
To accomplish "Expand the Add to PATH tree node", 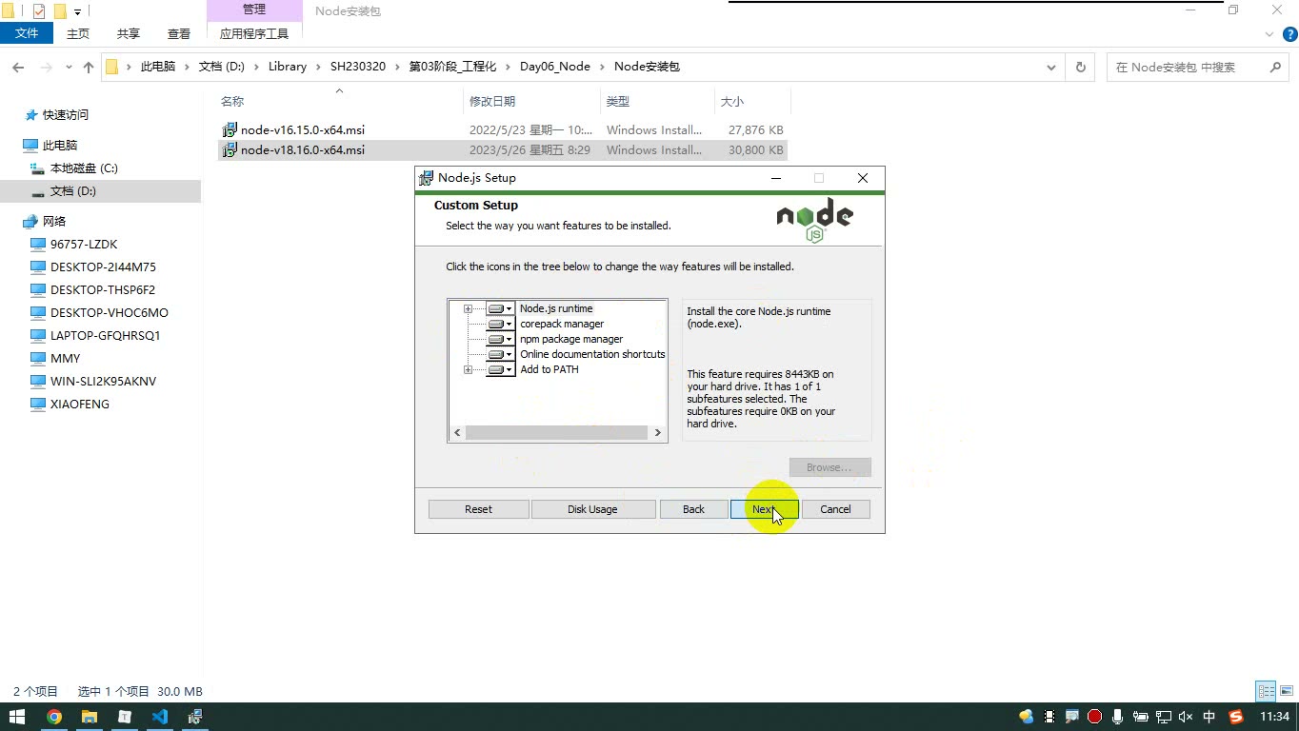I will tap(468, 369).
